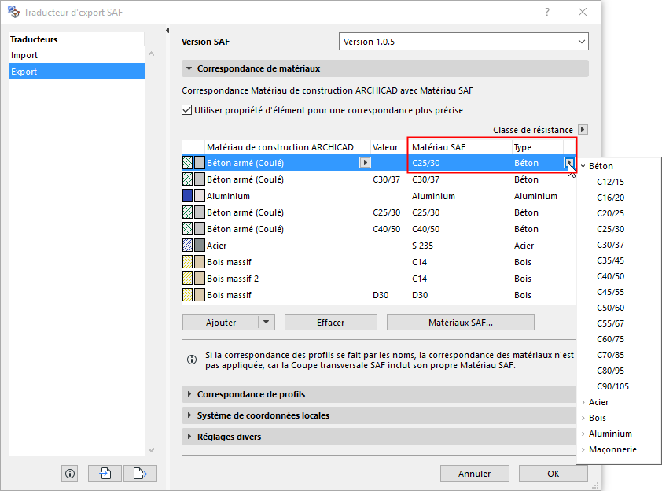Expand Bois group in material popup
Image resolution: width=662 pixels, height=491 pixels.
point(583,418)
